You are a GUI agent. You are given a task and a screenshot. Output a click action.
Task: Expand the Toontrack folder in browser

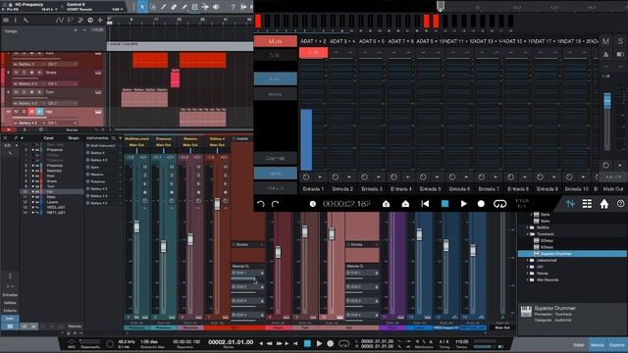tap(528, 234)
